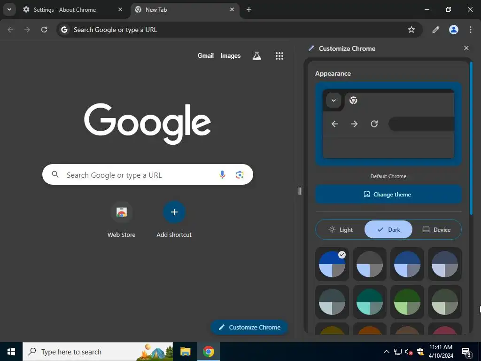Open the Chrome three-dot menu
This screenshot has height=361, width=481.
click(x=471, y=30)
